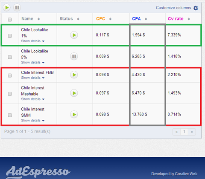
Task: Click play status icon of Chile Interest SMM
Action: 74,114
